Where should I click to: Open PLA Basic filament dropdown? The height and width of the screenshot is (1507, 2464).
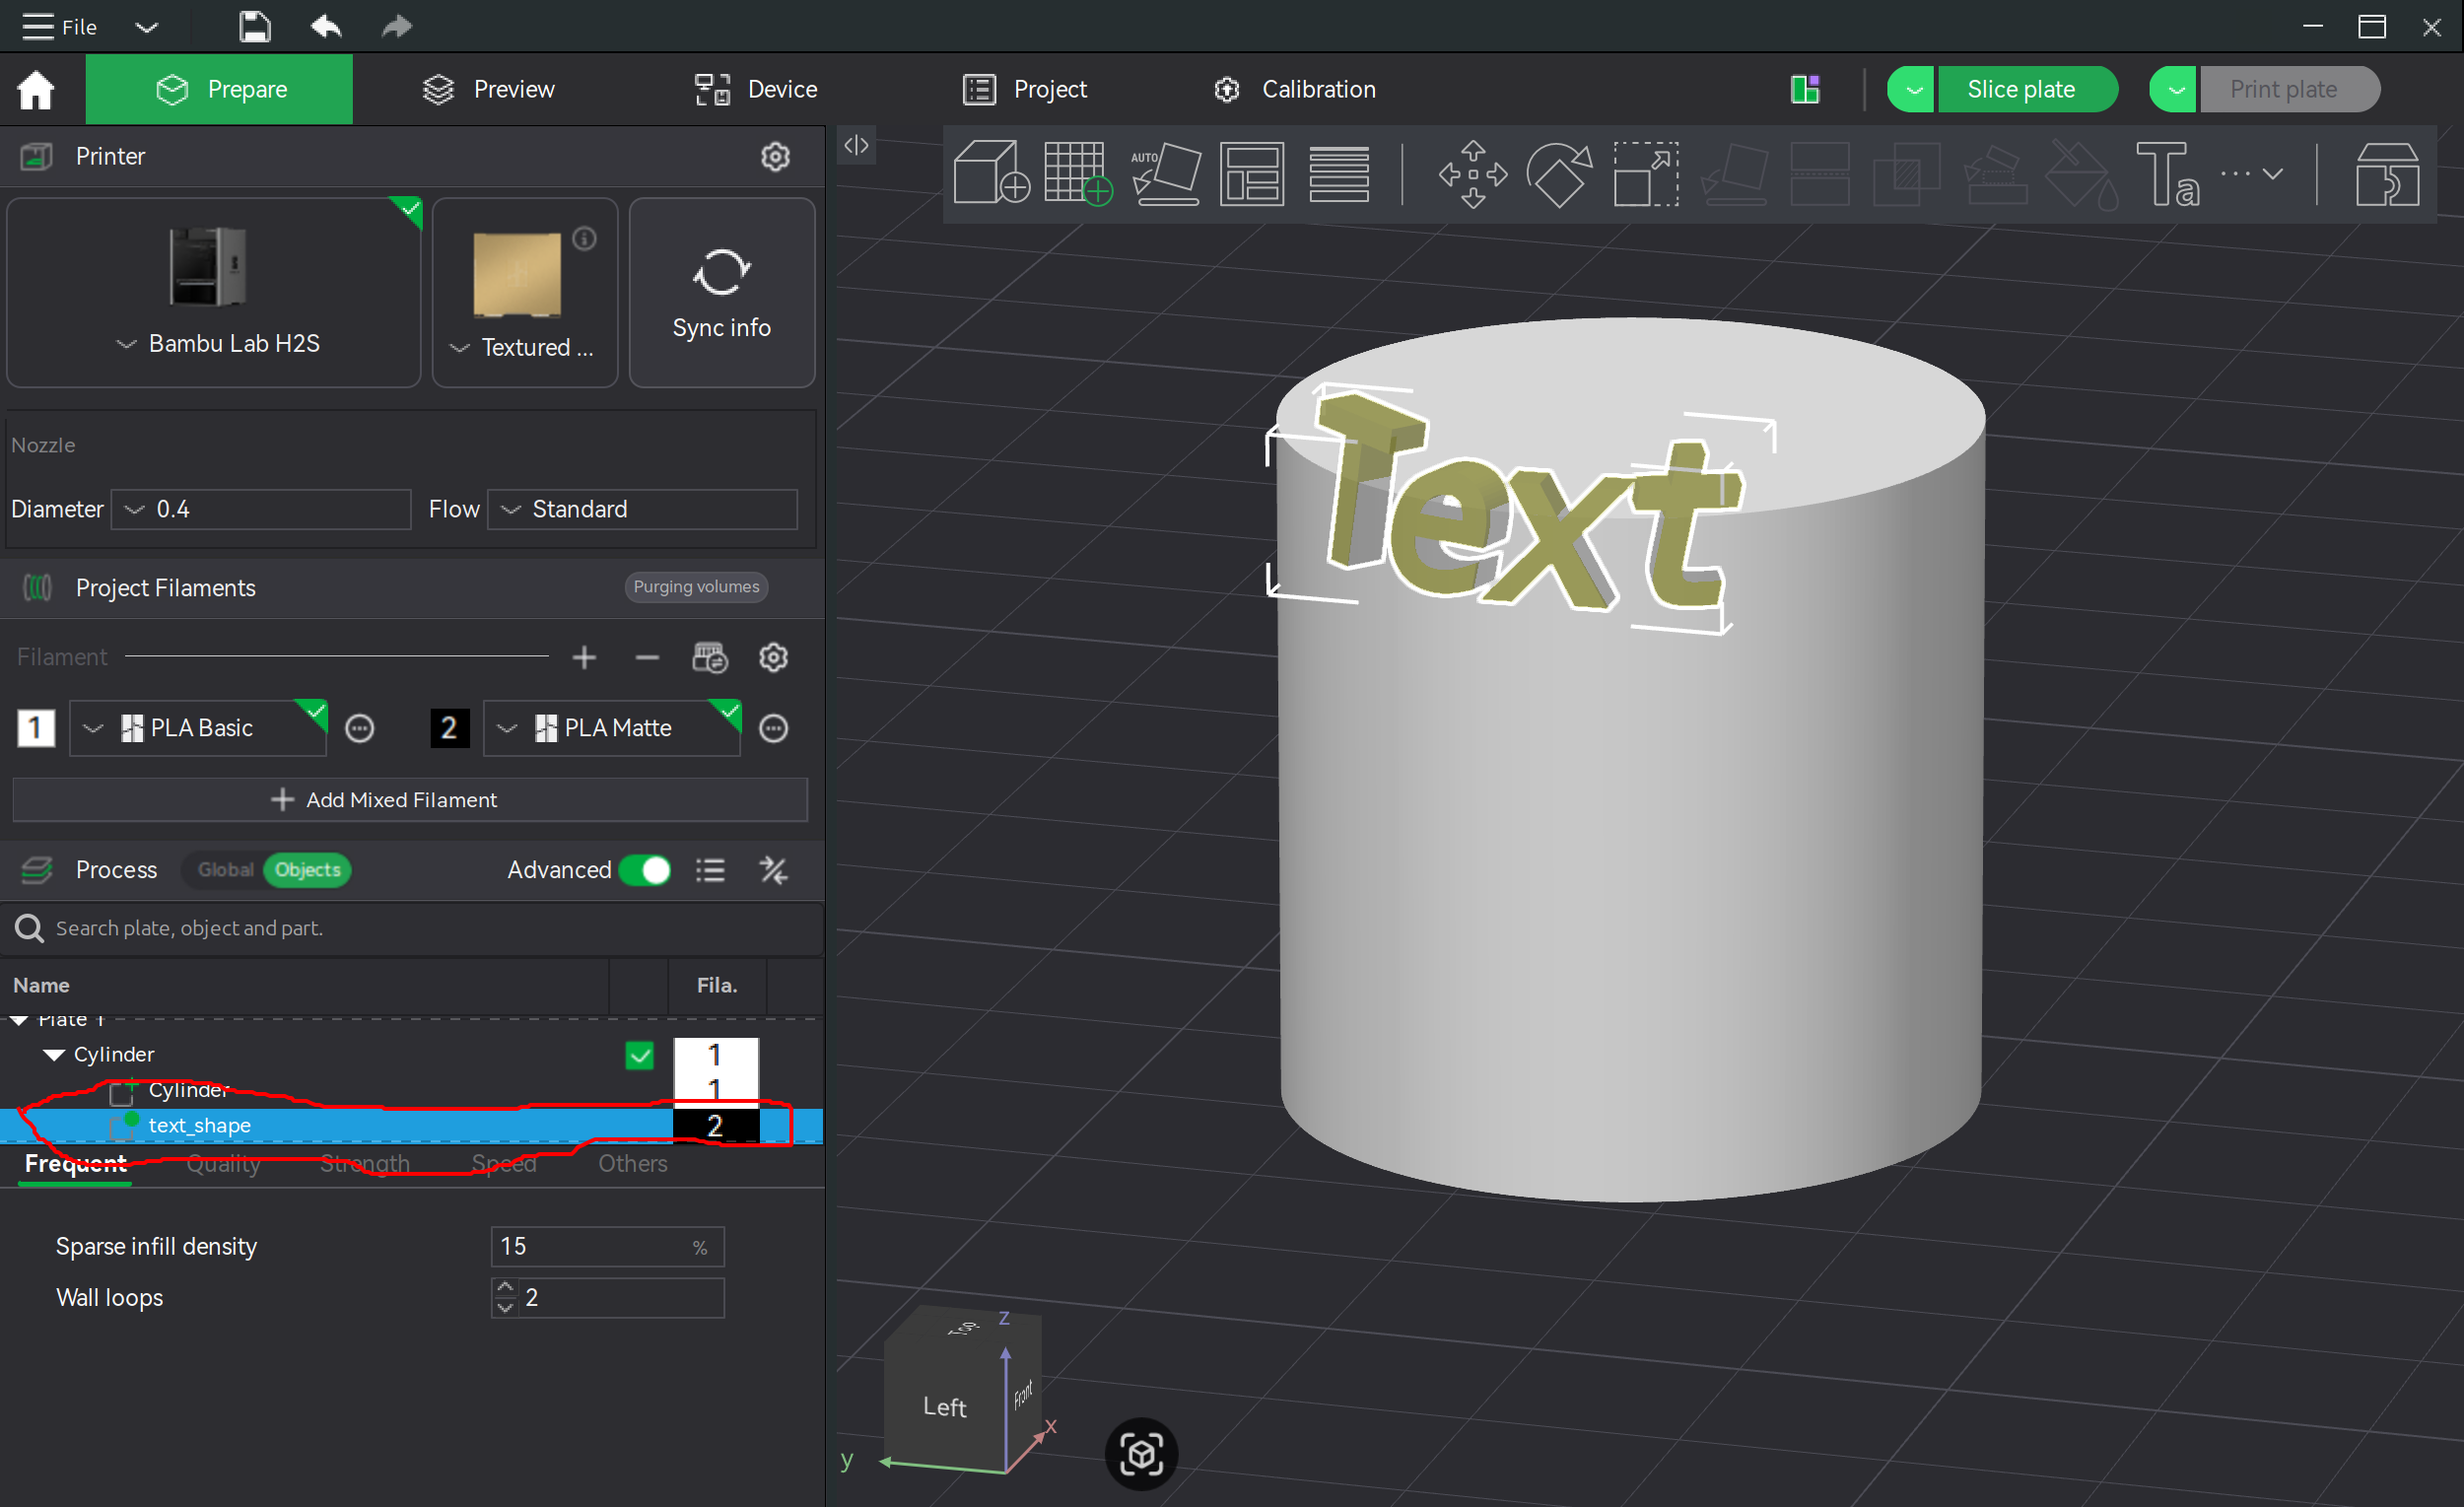(x=198, y=729)
